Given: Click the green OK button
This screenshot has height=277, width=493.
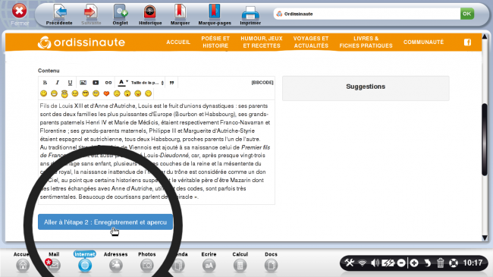Looking at the screenshot, I should pos(467,14).
